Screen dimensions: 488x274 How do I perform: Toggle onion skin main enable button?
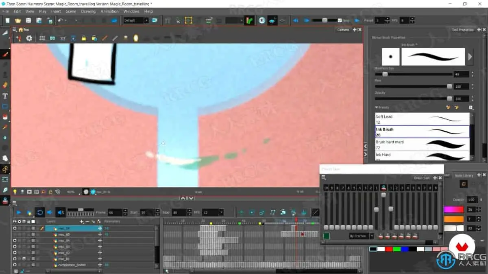(383, 188)
